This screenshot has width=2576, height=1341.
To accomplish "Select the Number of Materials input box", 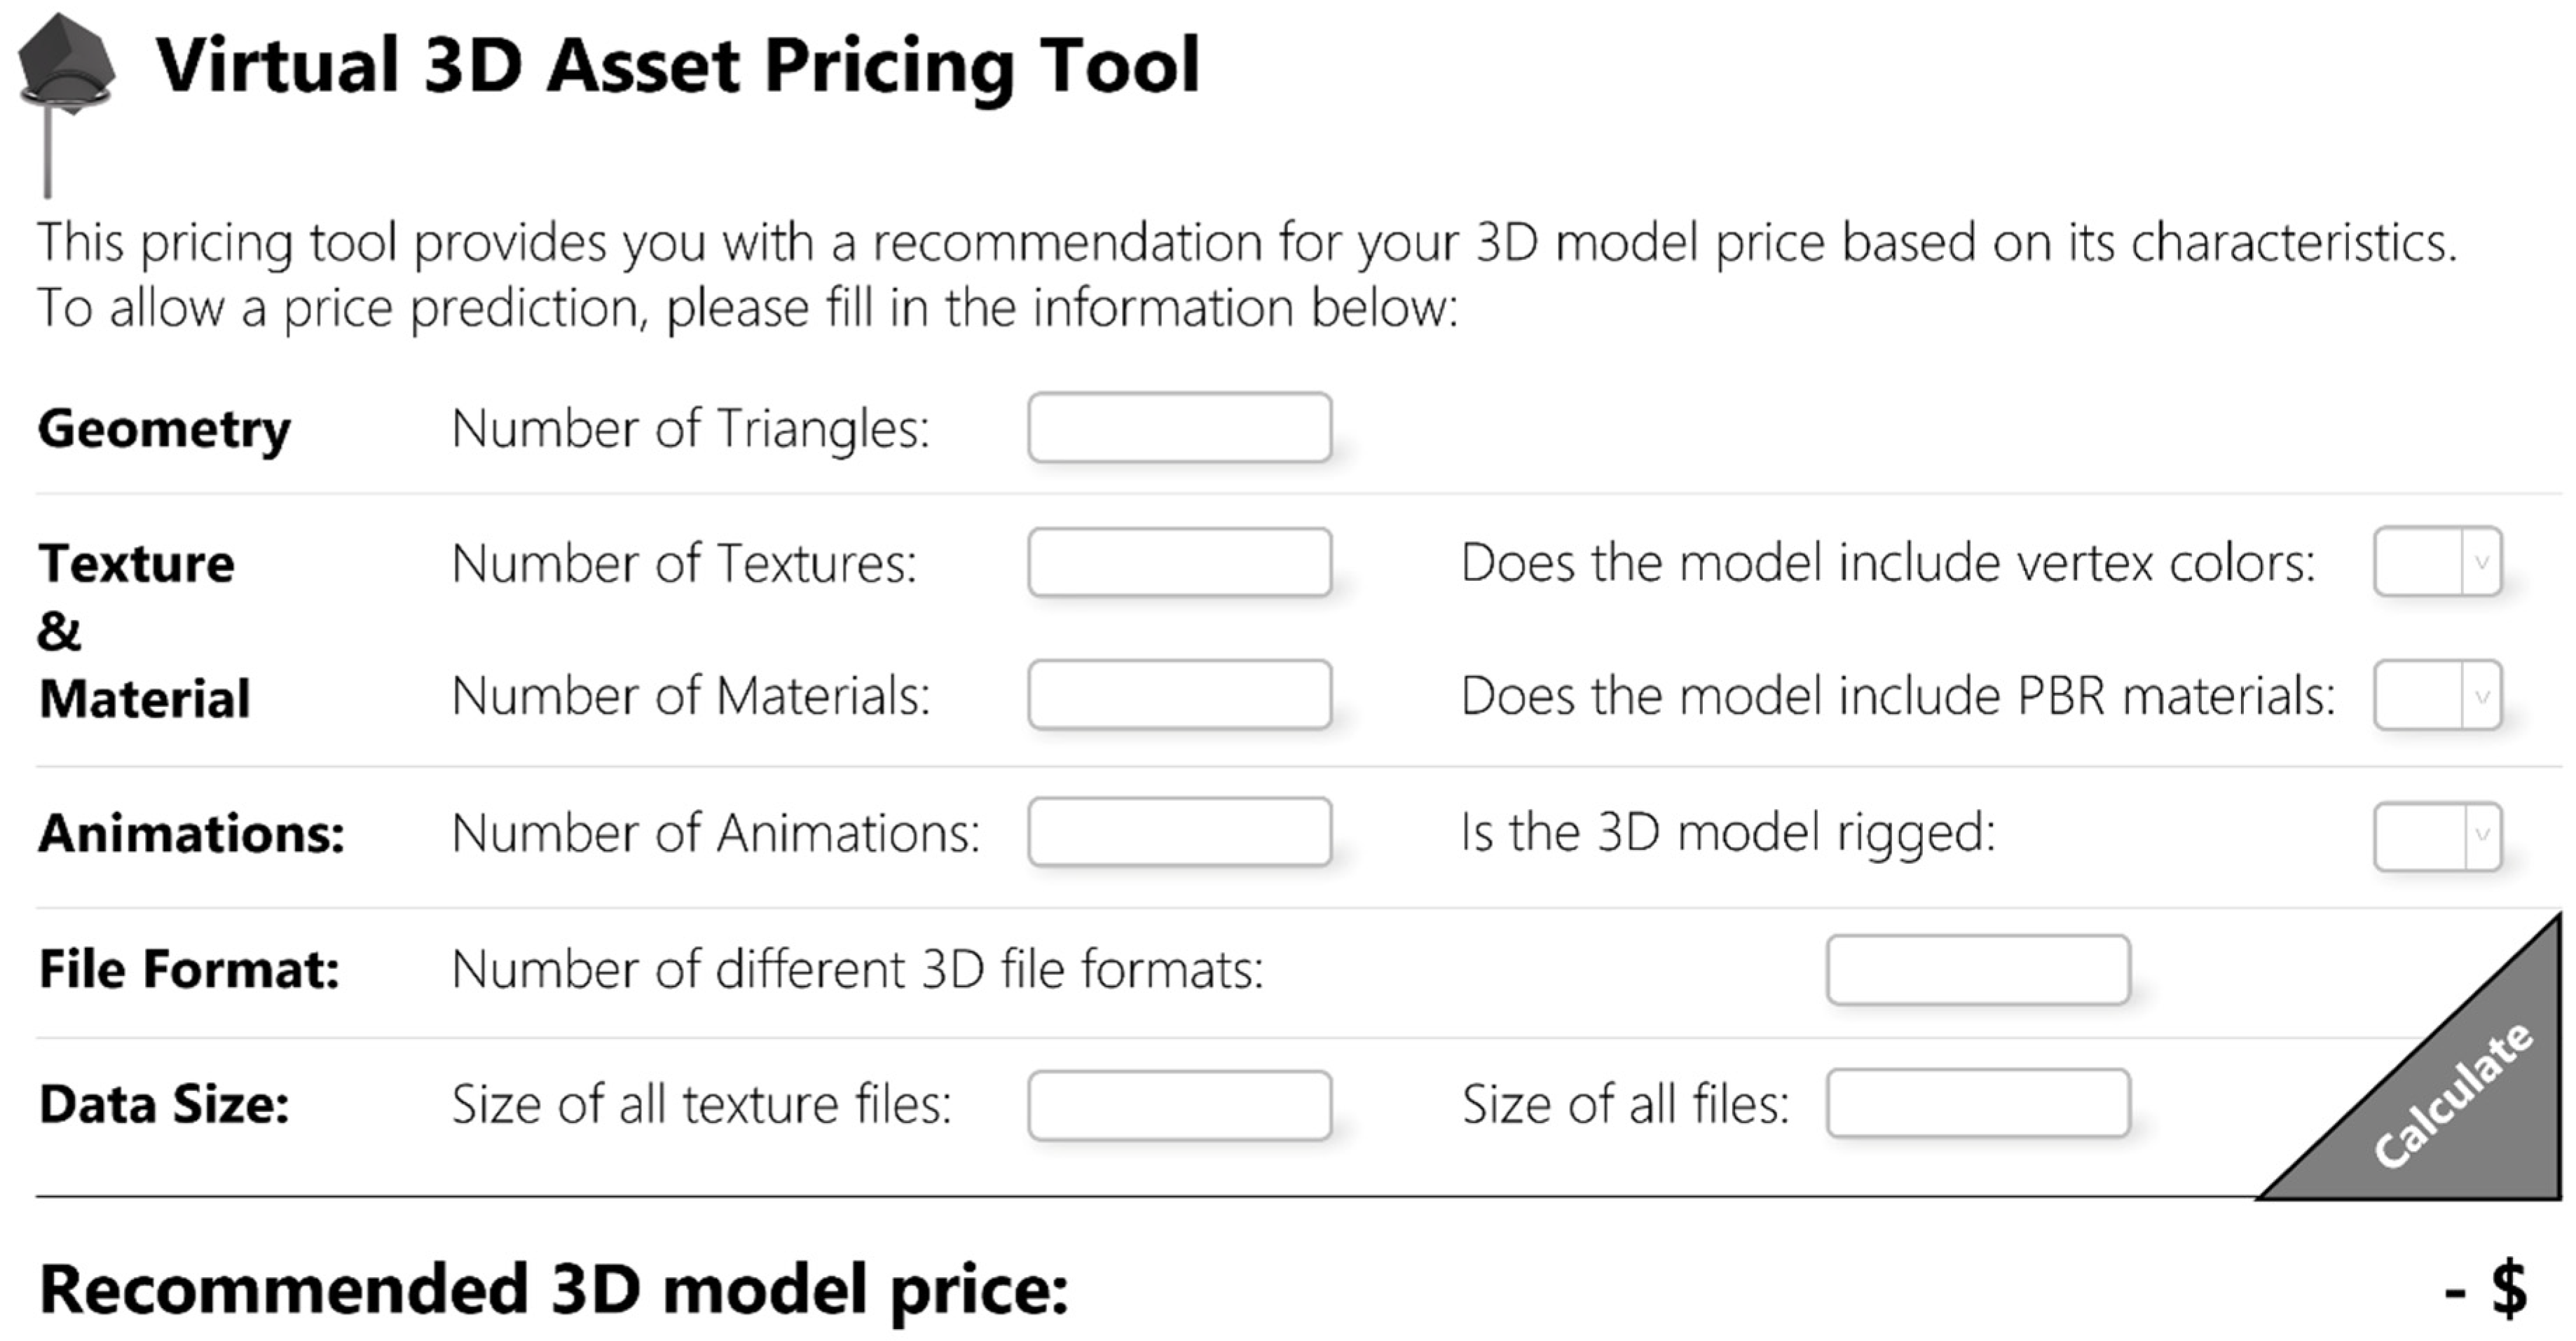I will [x=1179, y=695].
